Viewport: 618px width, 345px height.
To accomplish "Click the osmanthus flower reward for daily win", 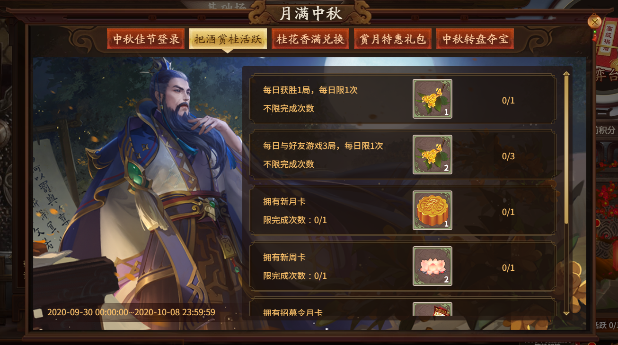I will (x=433, y=99).
